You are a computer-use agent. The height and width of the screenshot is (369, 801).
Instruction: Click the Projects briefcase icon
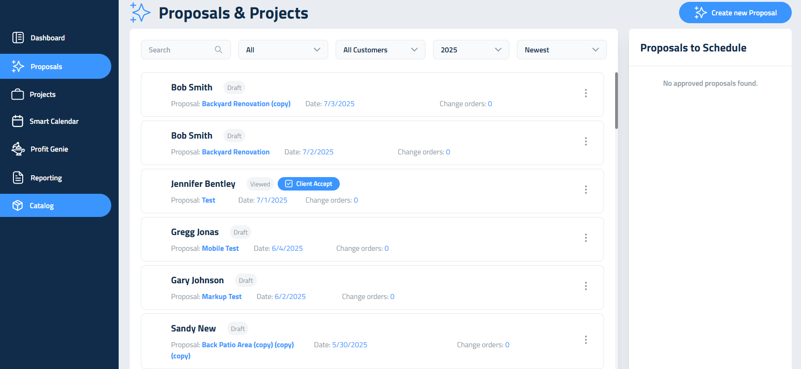(18, 95)
